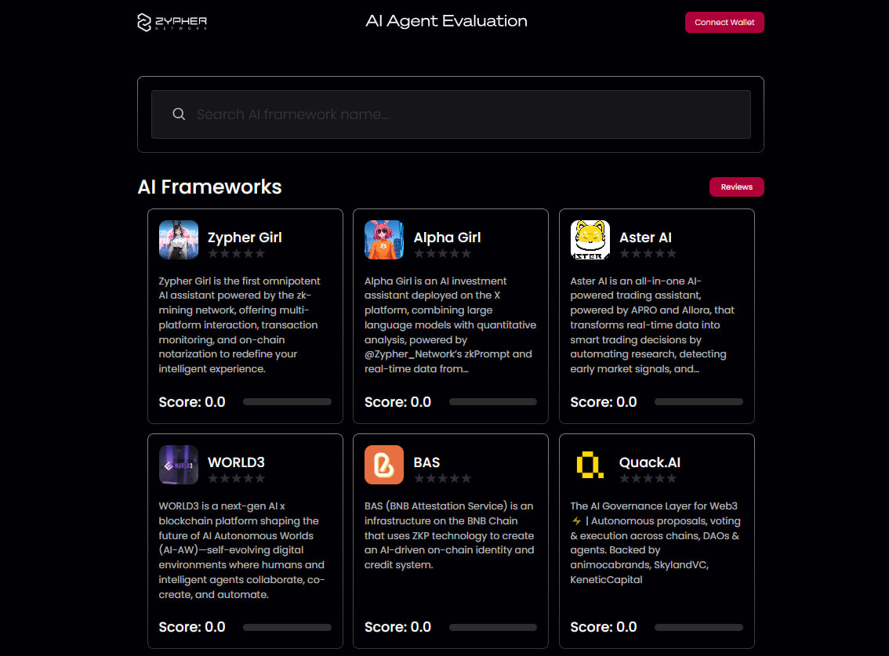The image size is (889, 656).
Task: Open the Zypher Girl avatar image
Action: 179,240
